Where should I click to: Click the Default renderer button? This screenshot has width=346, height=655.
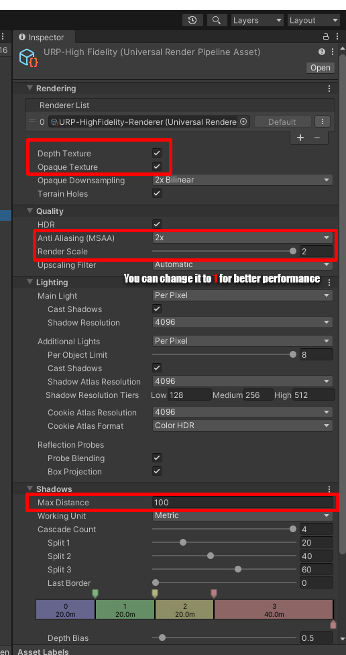click(282, 122)
